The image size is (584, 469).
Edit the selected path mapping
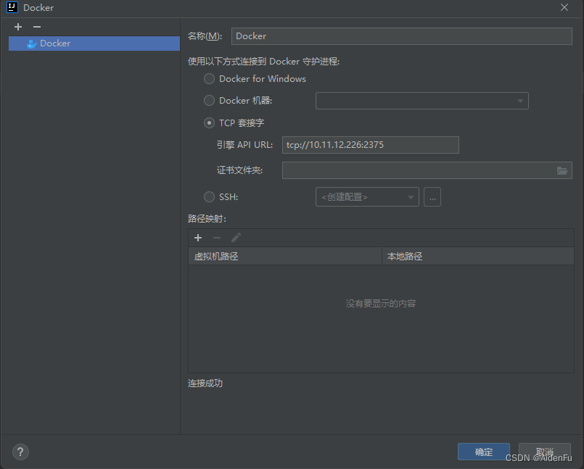236,238
